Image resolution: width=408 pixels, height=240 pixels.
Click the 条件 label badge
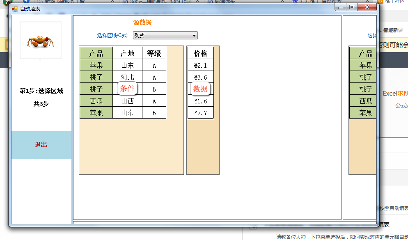[x=127, y=89]
